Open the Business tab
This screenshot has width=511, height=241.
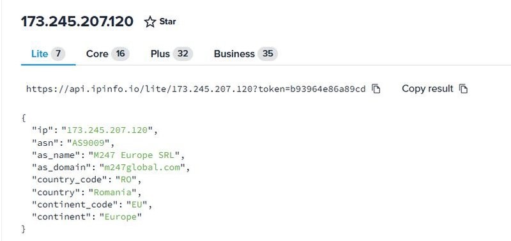click(x=246, y=54)
